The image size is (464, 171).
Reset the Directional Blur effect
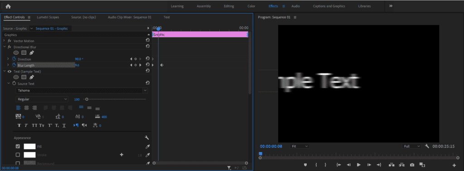tap(147, 47)
